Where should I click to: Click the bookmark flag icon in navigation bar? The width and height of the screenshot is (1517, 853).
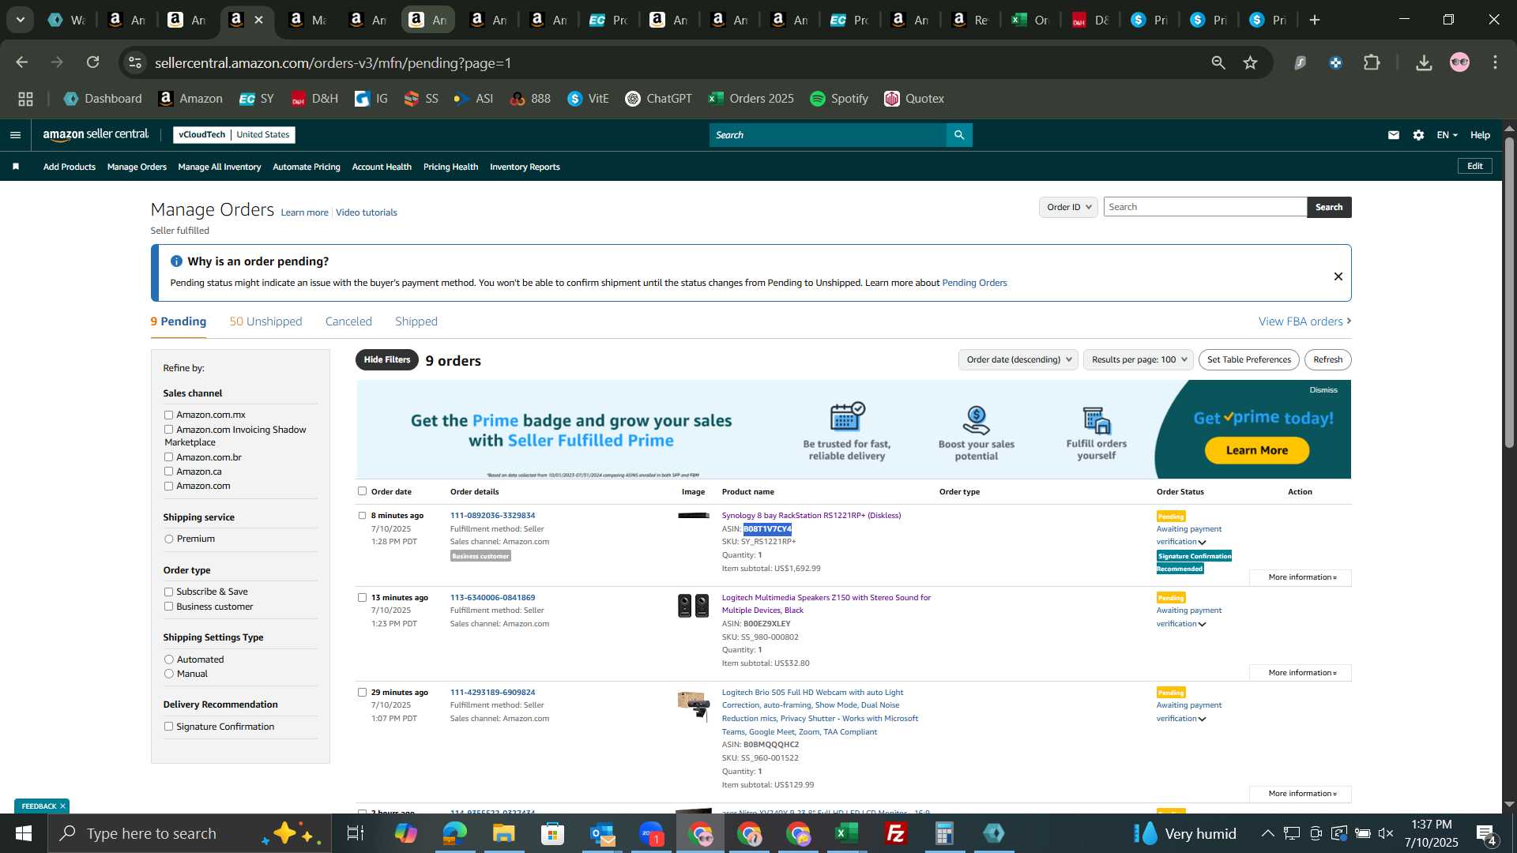(x=16, y=167)
